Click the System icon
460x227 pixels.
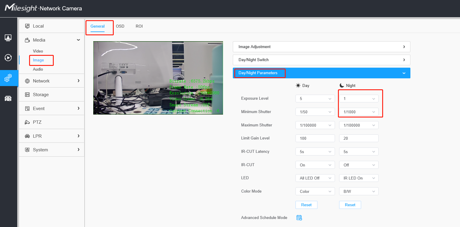click(27, 150)
